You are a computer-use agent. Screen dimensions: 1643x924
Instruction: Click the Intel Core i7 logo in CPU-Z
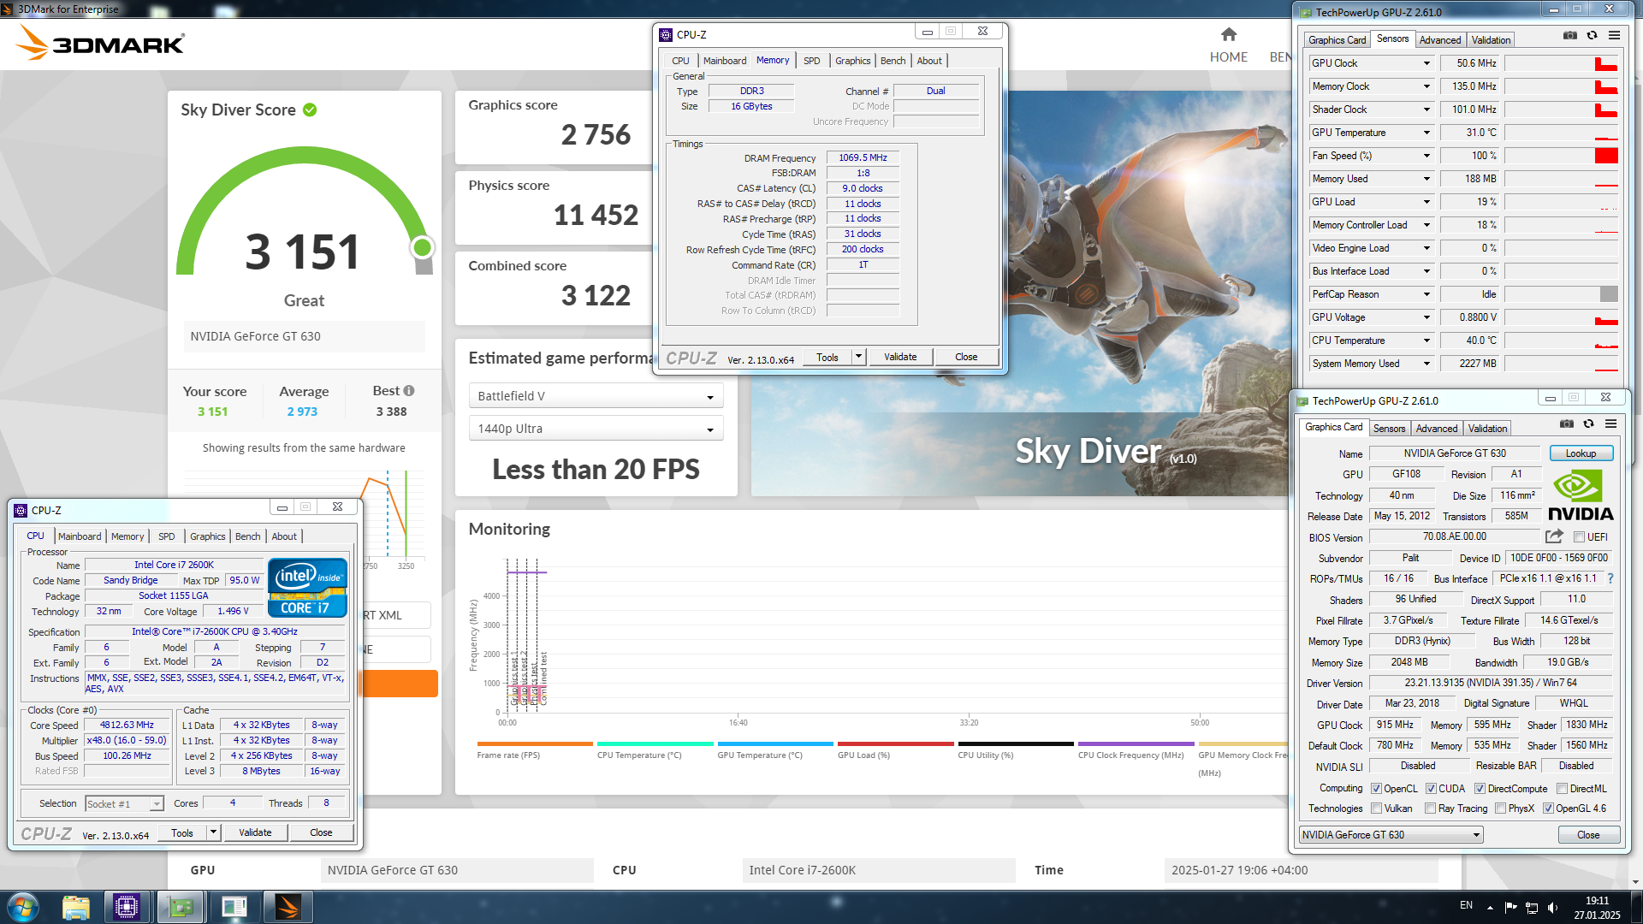point(307,587)
